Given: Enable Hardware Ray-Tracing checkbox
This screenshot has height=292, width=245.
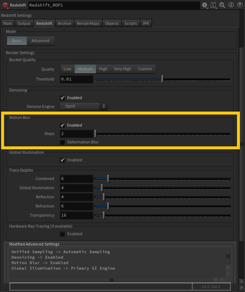Looking at the screenshot, I should click(63, 234).
